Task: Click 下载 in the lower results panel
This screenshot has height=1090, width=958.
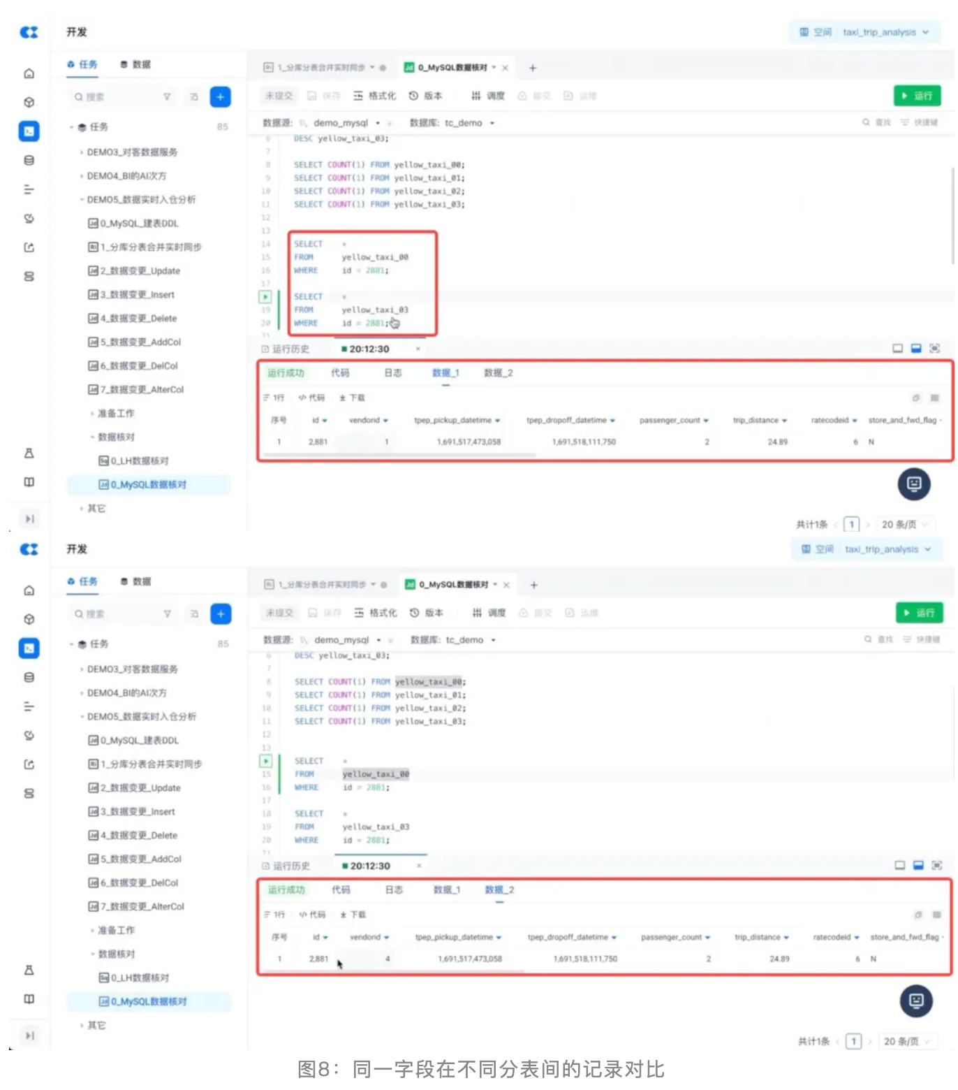Action: coord(353,915)
